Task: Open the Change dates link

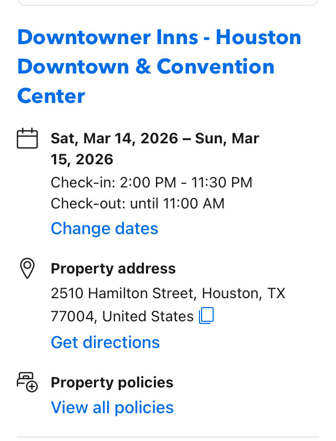Action: click(104, 228)
